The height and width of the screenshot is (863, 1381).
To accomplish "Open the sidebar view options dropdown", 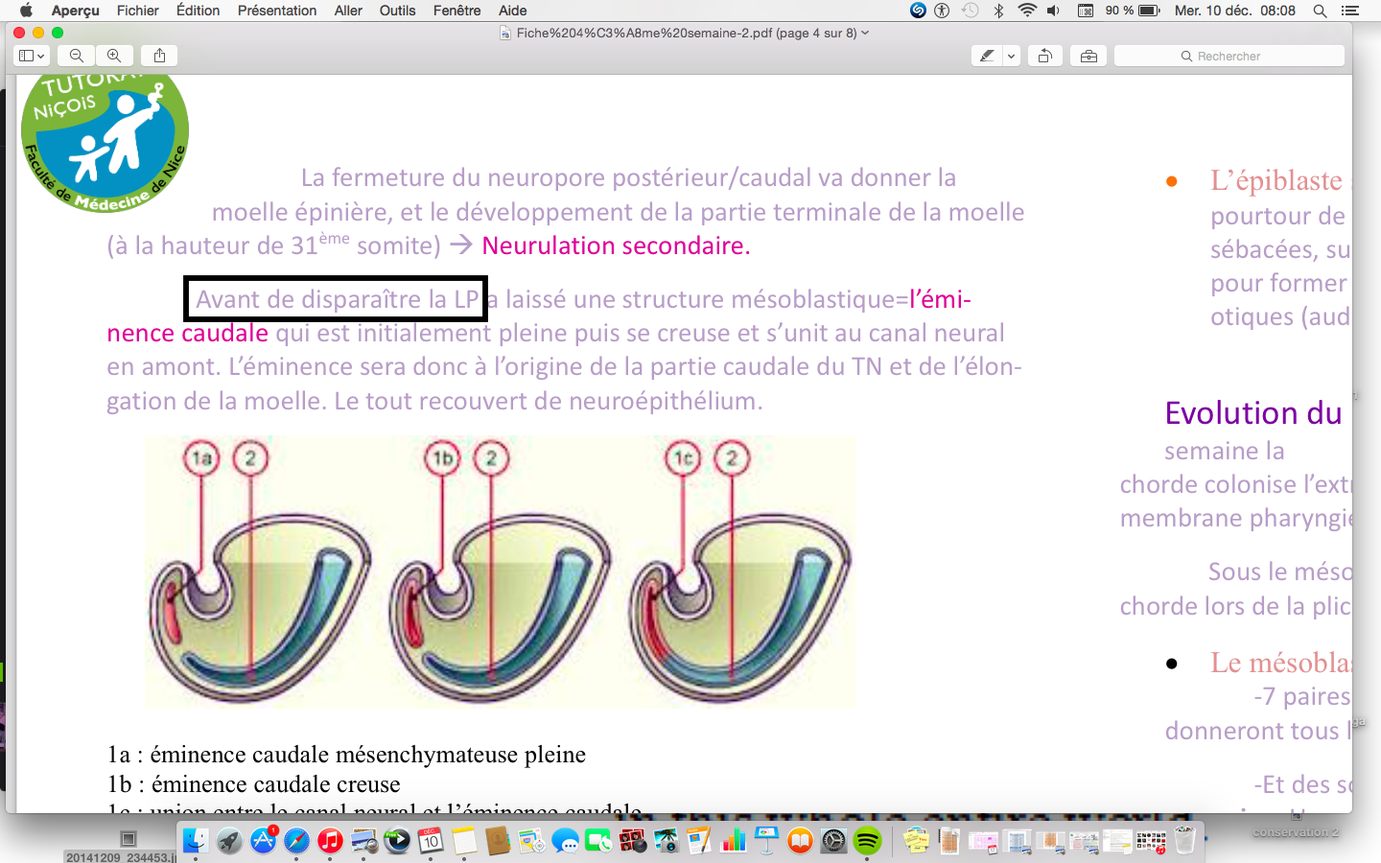I will click(32, 56).
